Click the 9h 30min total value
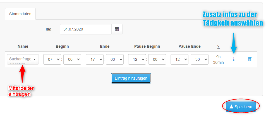Screen dimensions: 273x119 (x=218, y=59)
